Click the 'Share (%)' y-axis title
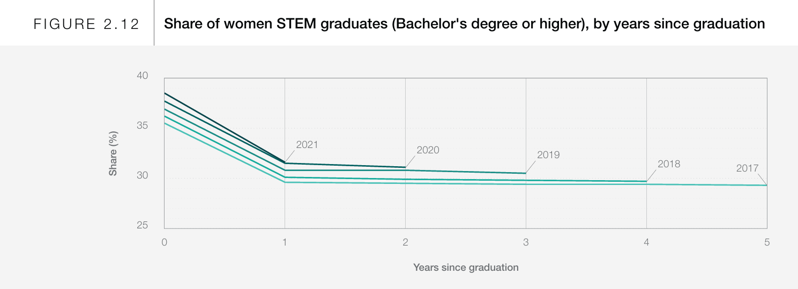 point(113,153)
